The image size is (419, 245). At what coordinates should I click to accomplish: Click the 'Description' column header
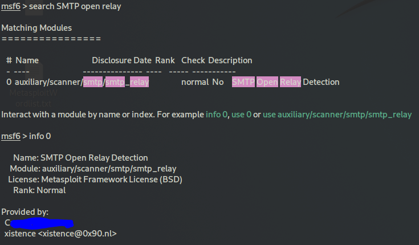tap(230, 60)
